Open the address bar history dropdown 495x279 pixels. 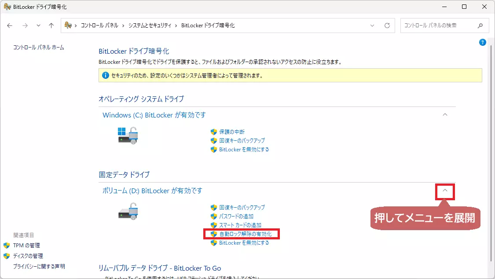coord(372,26)
